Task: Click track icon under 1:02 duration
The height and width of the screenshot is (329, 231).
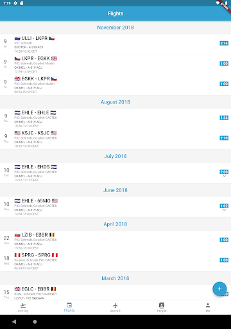Action: tap(224, 210)
